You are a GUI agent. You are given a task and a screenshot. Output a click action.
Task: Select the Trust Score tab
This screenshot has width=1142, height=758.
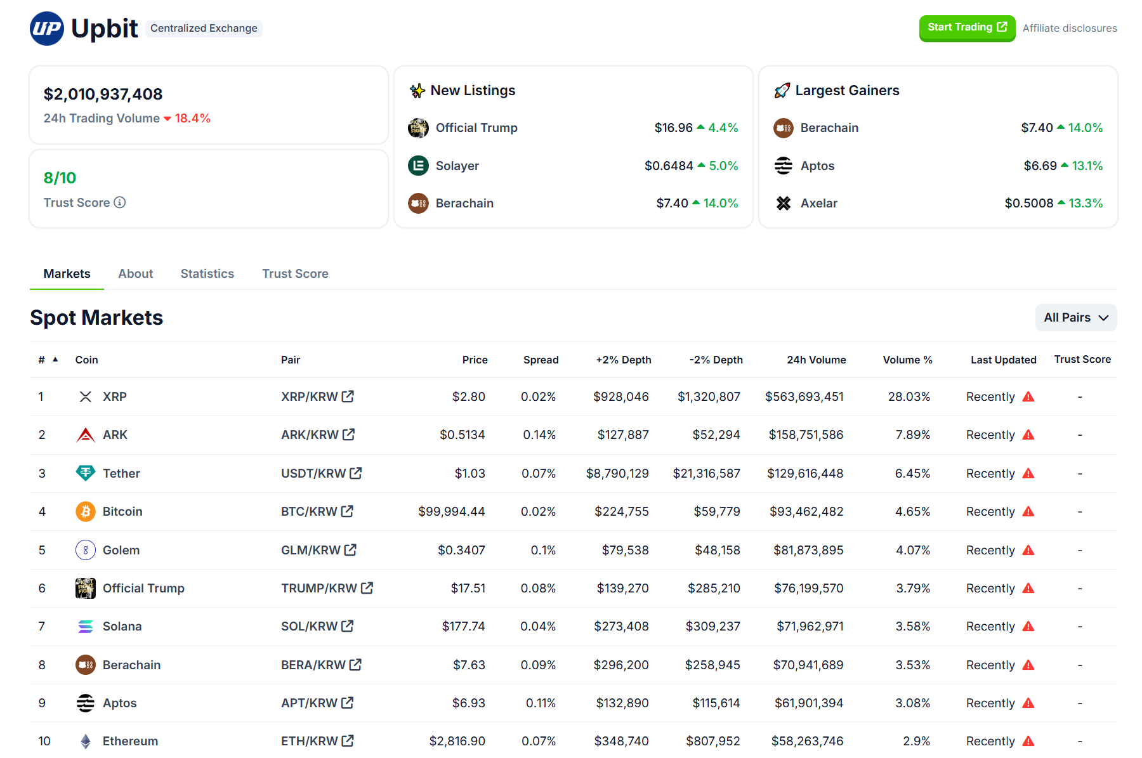click(295, 273)
